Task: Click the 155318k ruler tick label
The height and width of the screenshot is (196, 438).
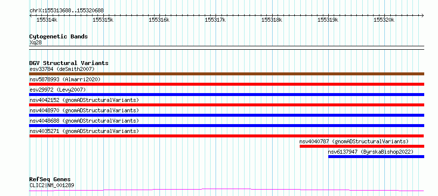Action: 272,20
